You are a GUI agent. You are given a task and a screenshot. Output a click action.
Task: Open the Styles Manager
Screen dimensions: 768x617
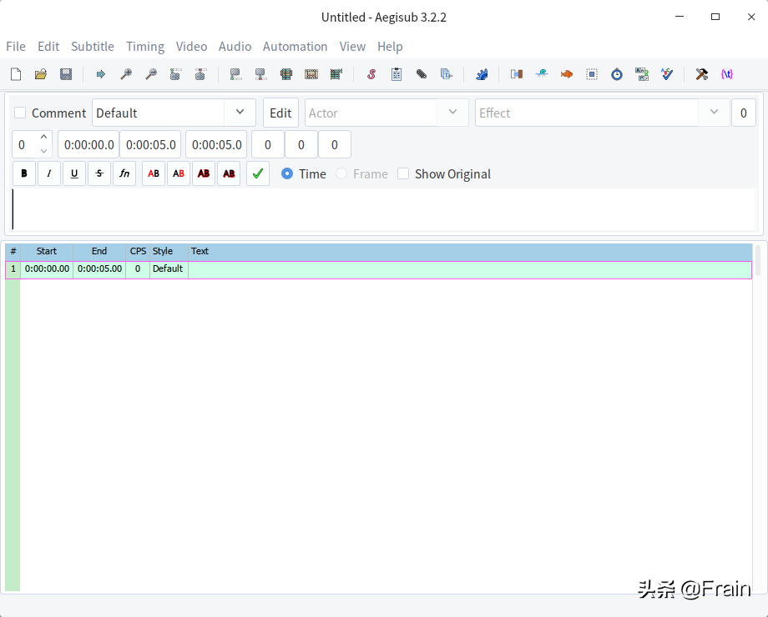click(x=371, y=74)
